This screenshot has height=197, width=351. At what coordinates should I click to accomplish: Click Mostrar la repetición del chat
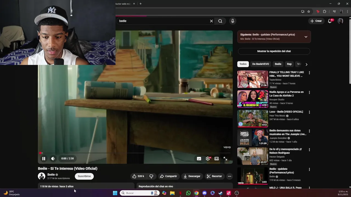pyautogui.click(x=274, y=51)
